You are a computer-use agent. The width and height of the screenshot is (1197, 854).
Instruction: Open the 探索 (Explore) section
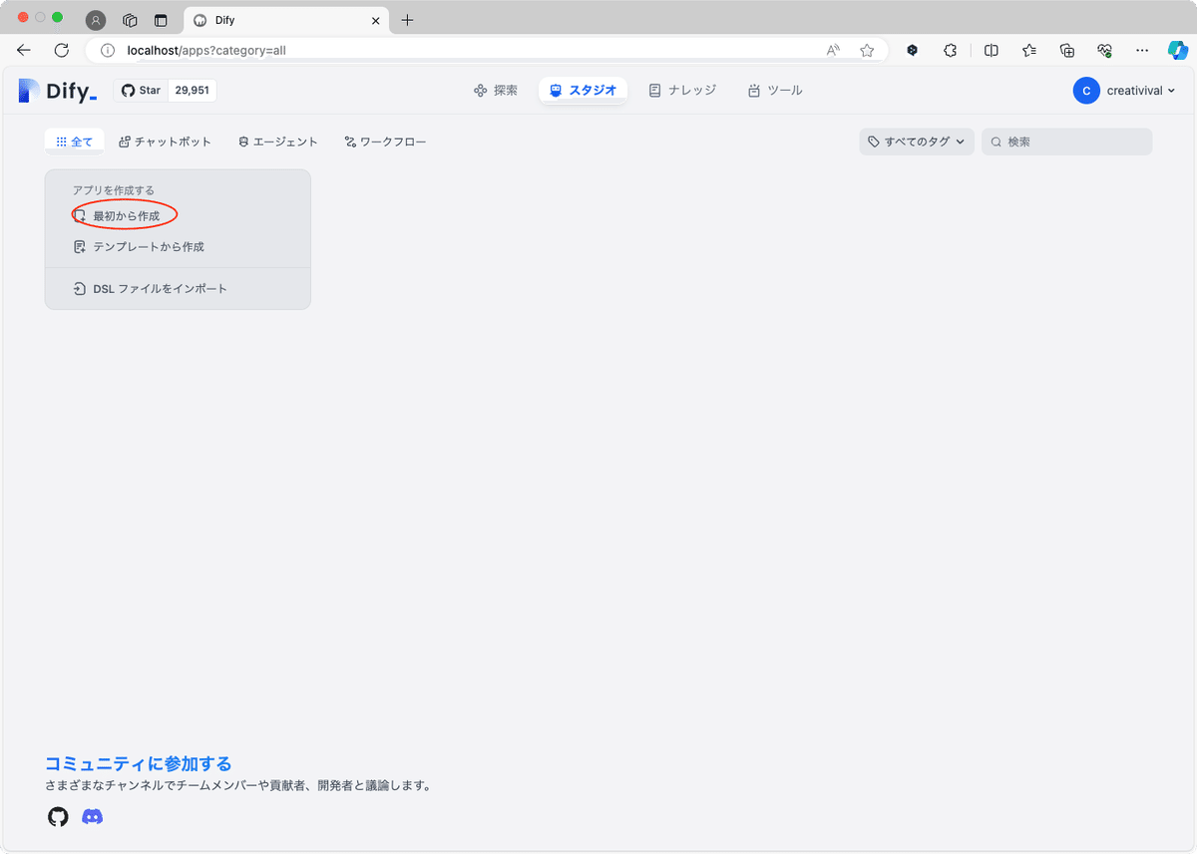495,90
